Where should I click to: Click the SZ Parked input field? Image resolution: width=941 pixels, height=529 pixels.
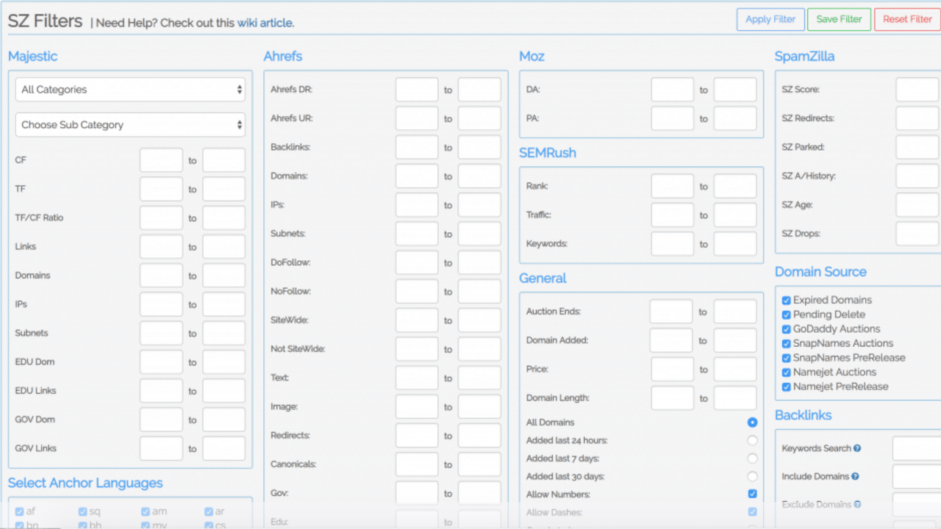(x=917, y=147)
